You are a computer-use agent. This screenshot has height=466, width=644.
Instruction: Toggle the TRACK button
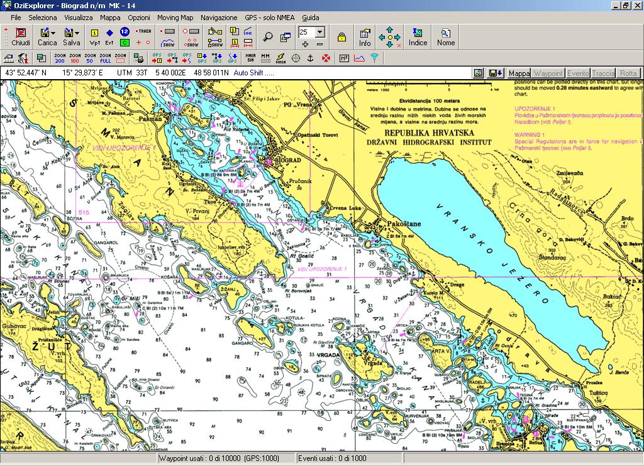pyautogui.click(x=144, y=31)
